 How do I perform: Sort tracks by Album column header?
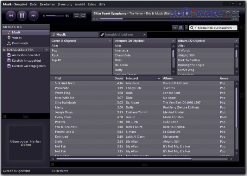[x=190, y=78]
